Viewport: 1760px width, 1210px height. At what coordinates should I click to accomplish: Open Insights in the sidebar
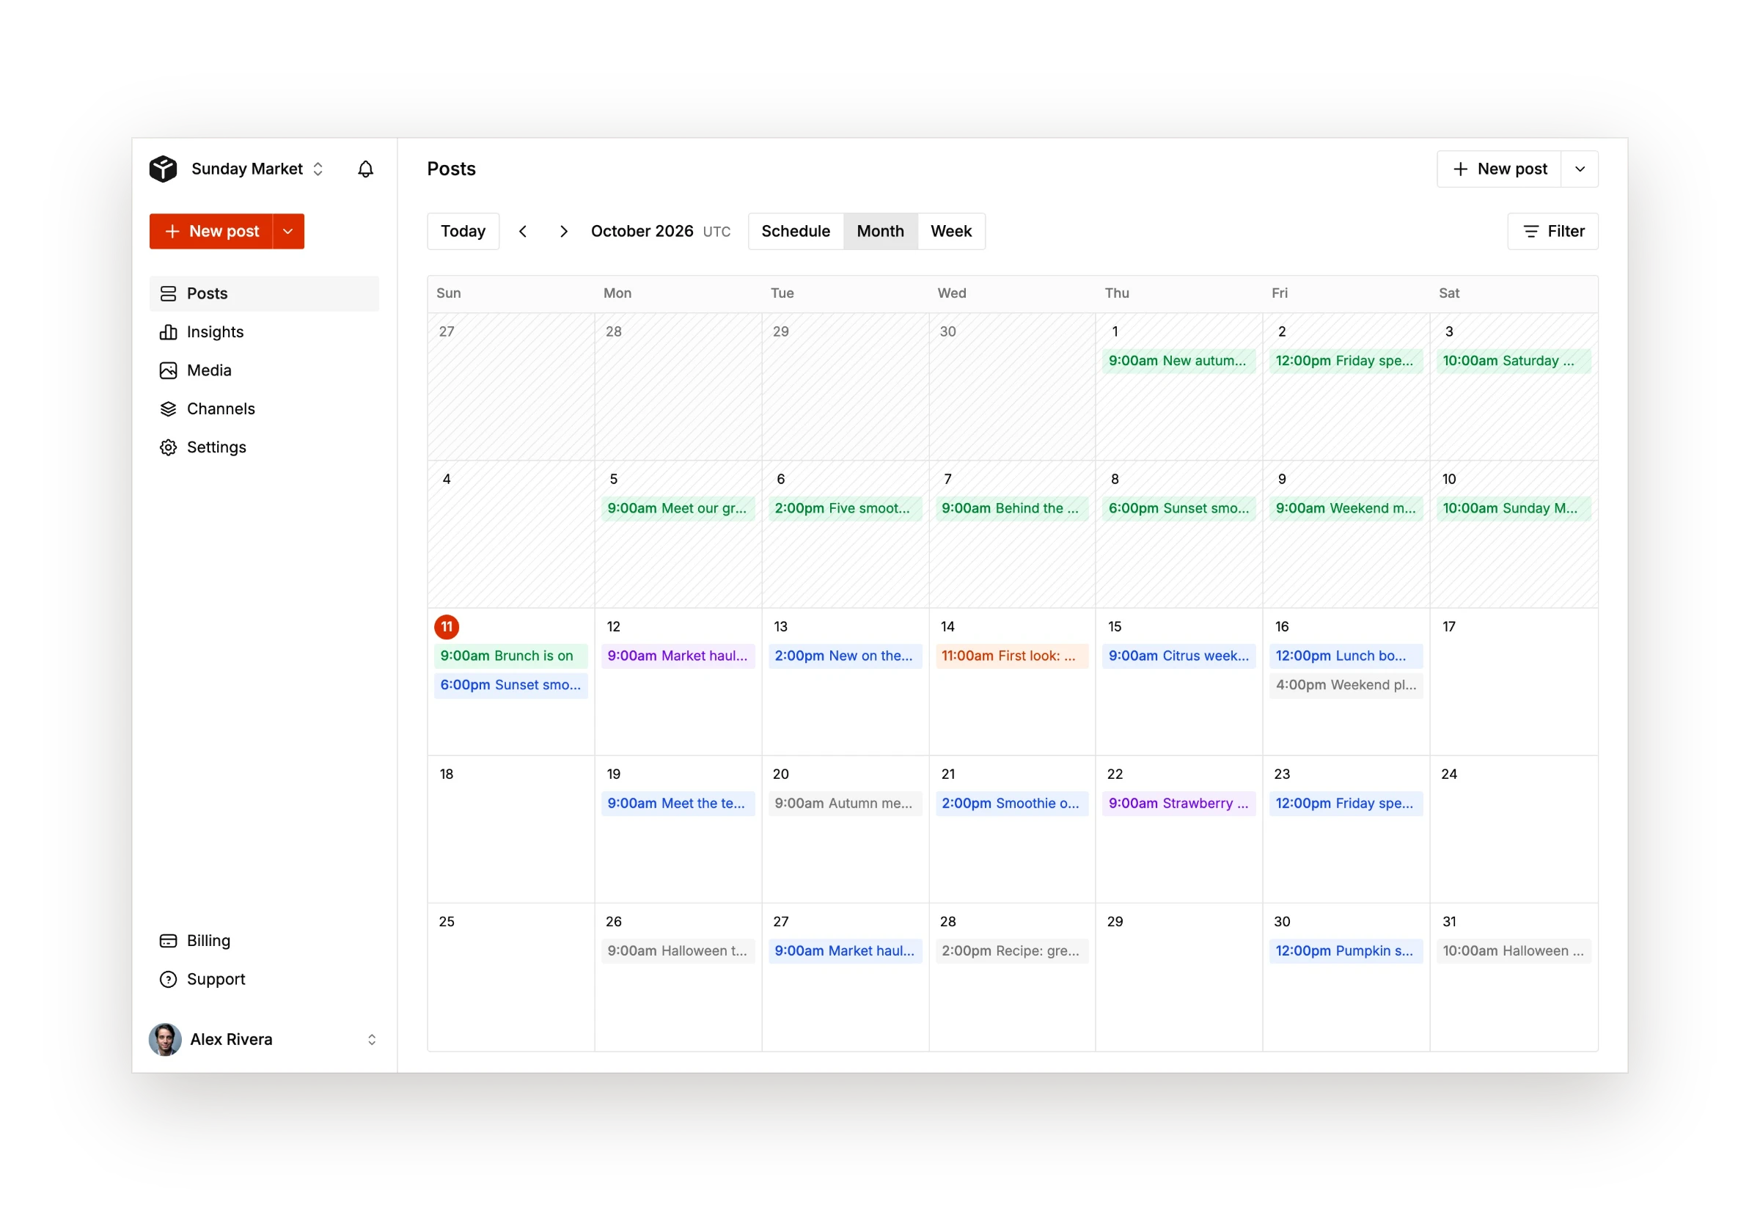264,332
